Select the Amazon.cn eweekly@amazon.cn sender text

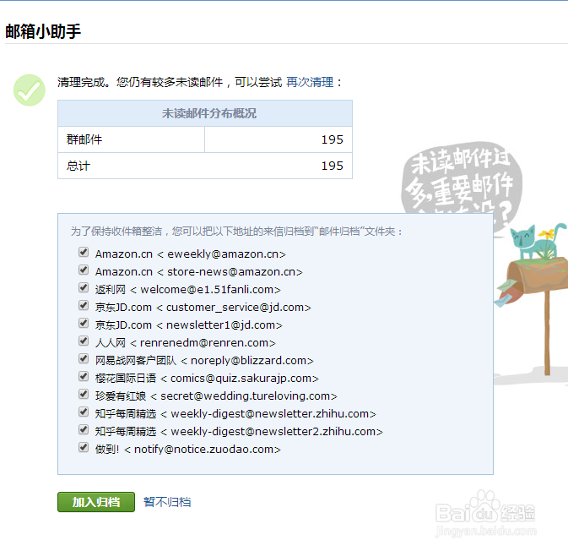point(191,254)
